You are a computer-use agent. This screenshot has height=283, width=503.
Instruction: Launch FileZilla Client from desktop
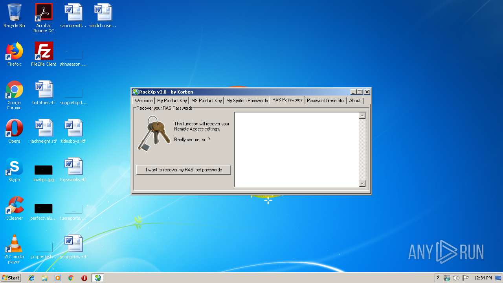point(44,54)
